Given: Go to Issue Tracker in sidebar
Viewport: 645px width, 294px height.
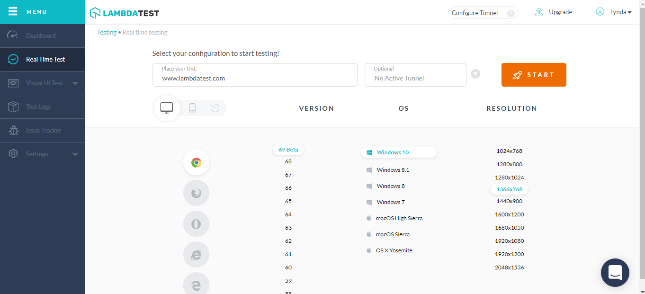Looking at the screenshot, I should 44,131.
